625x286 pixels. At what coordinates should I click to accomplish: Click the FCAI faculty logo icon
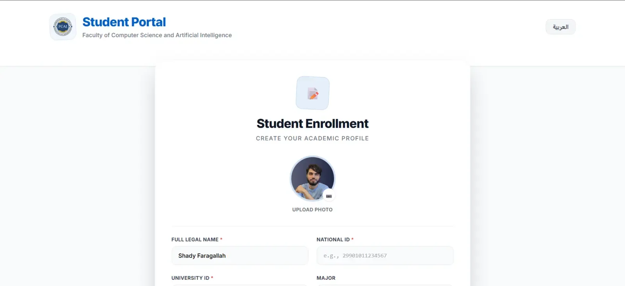click(63, 27)
